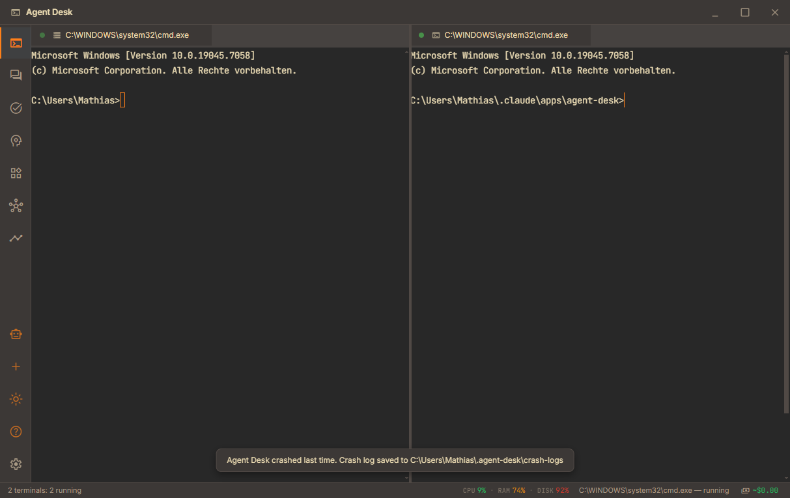Open the network graph nodes sidebar icon
Viewport: 790px width, 498px height.
(x=16, y=206)
